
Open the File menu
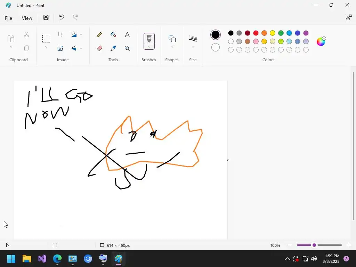pyautogui.click(x=8, y=18)
